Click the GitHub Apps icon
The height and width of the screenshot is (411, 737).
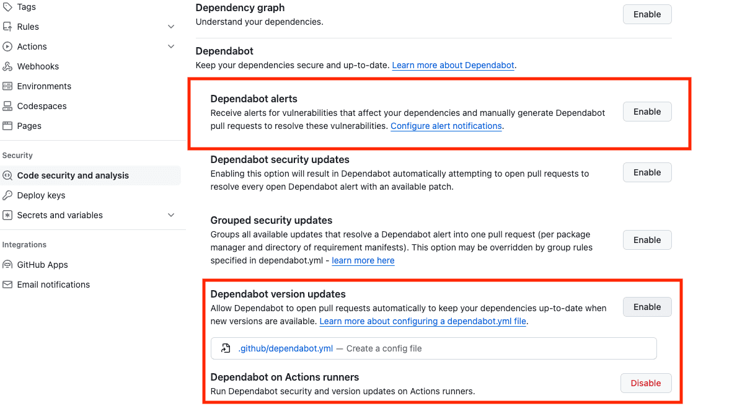click(x=7, y=265)
